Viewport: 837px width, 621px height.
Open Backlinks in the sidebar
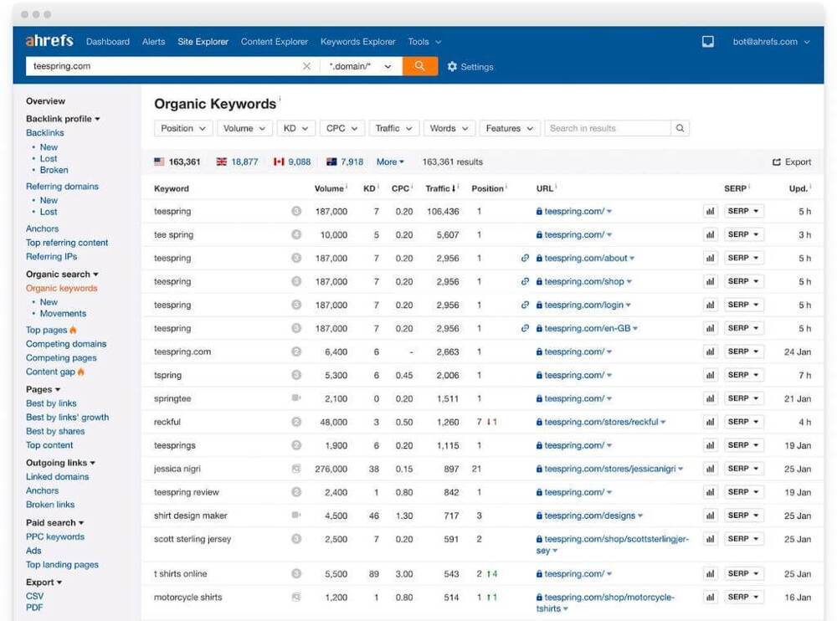[x=45, y=132]
